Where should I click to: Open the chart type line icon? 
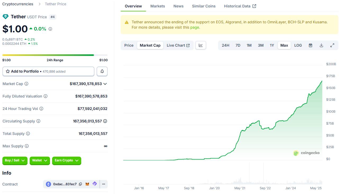click(201, 45)
